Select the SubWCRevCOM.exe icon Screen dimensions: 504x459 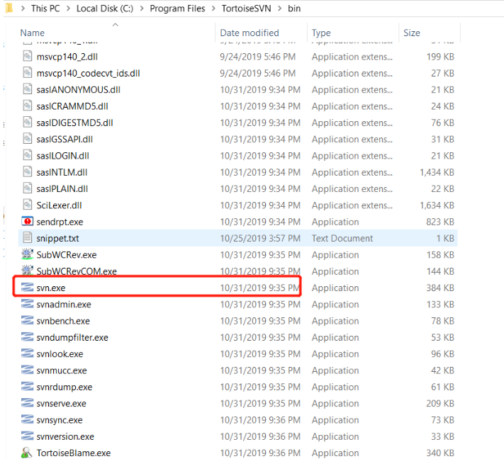(x=27, y=271)
